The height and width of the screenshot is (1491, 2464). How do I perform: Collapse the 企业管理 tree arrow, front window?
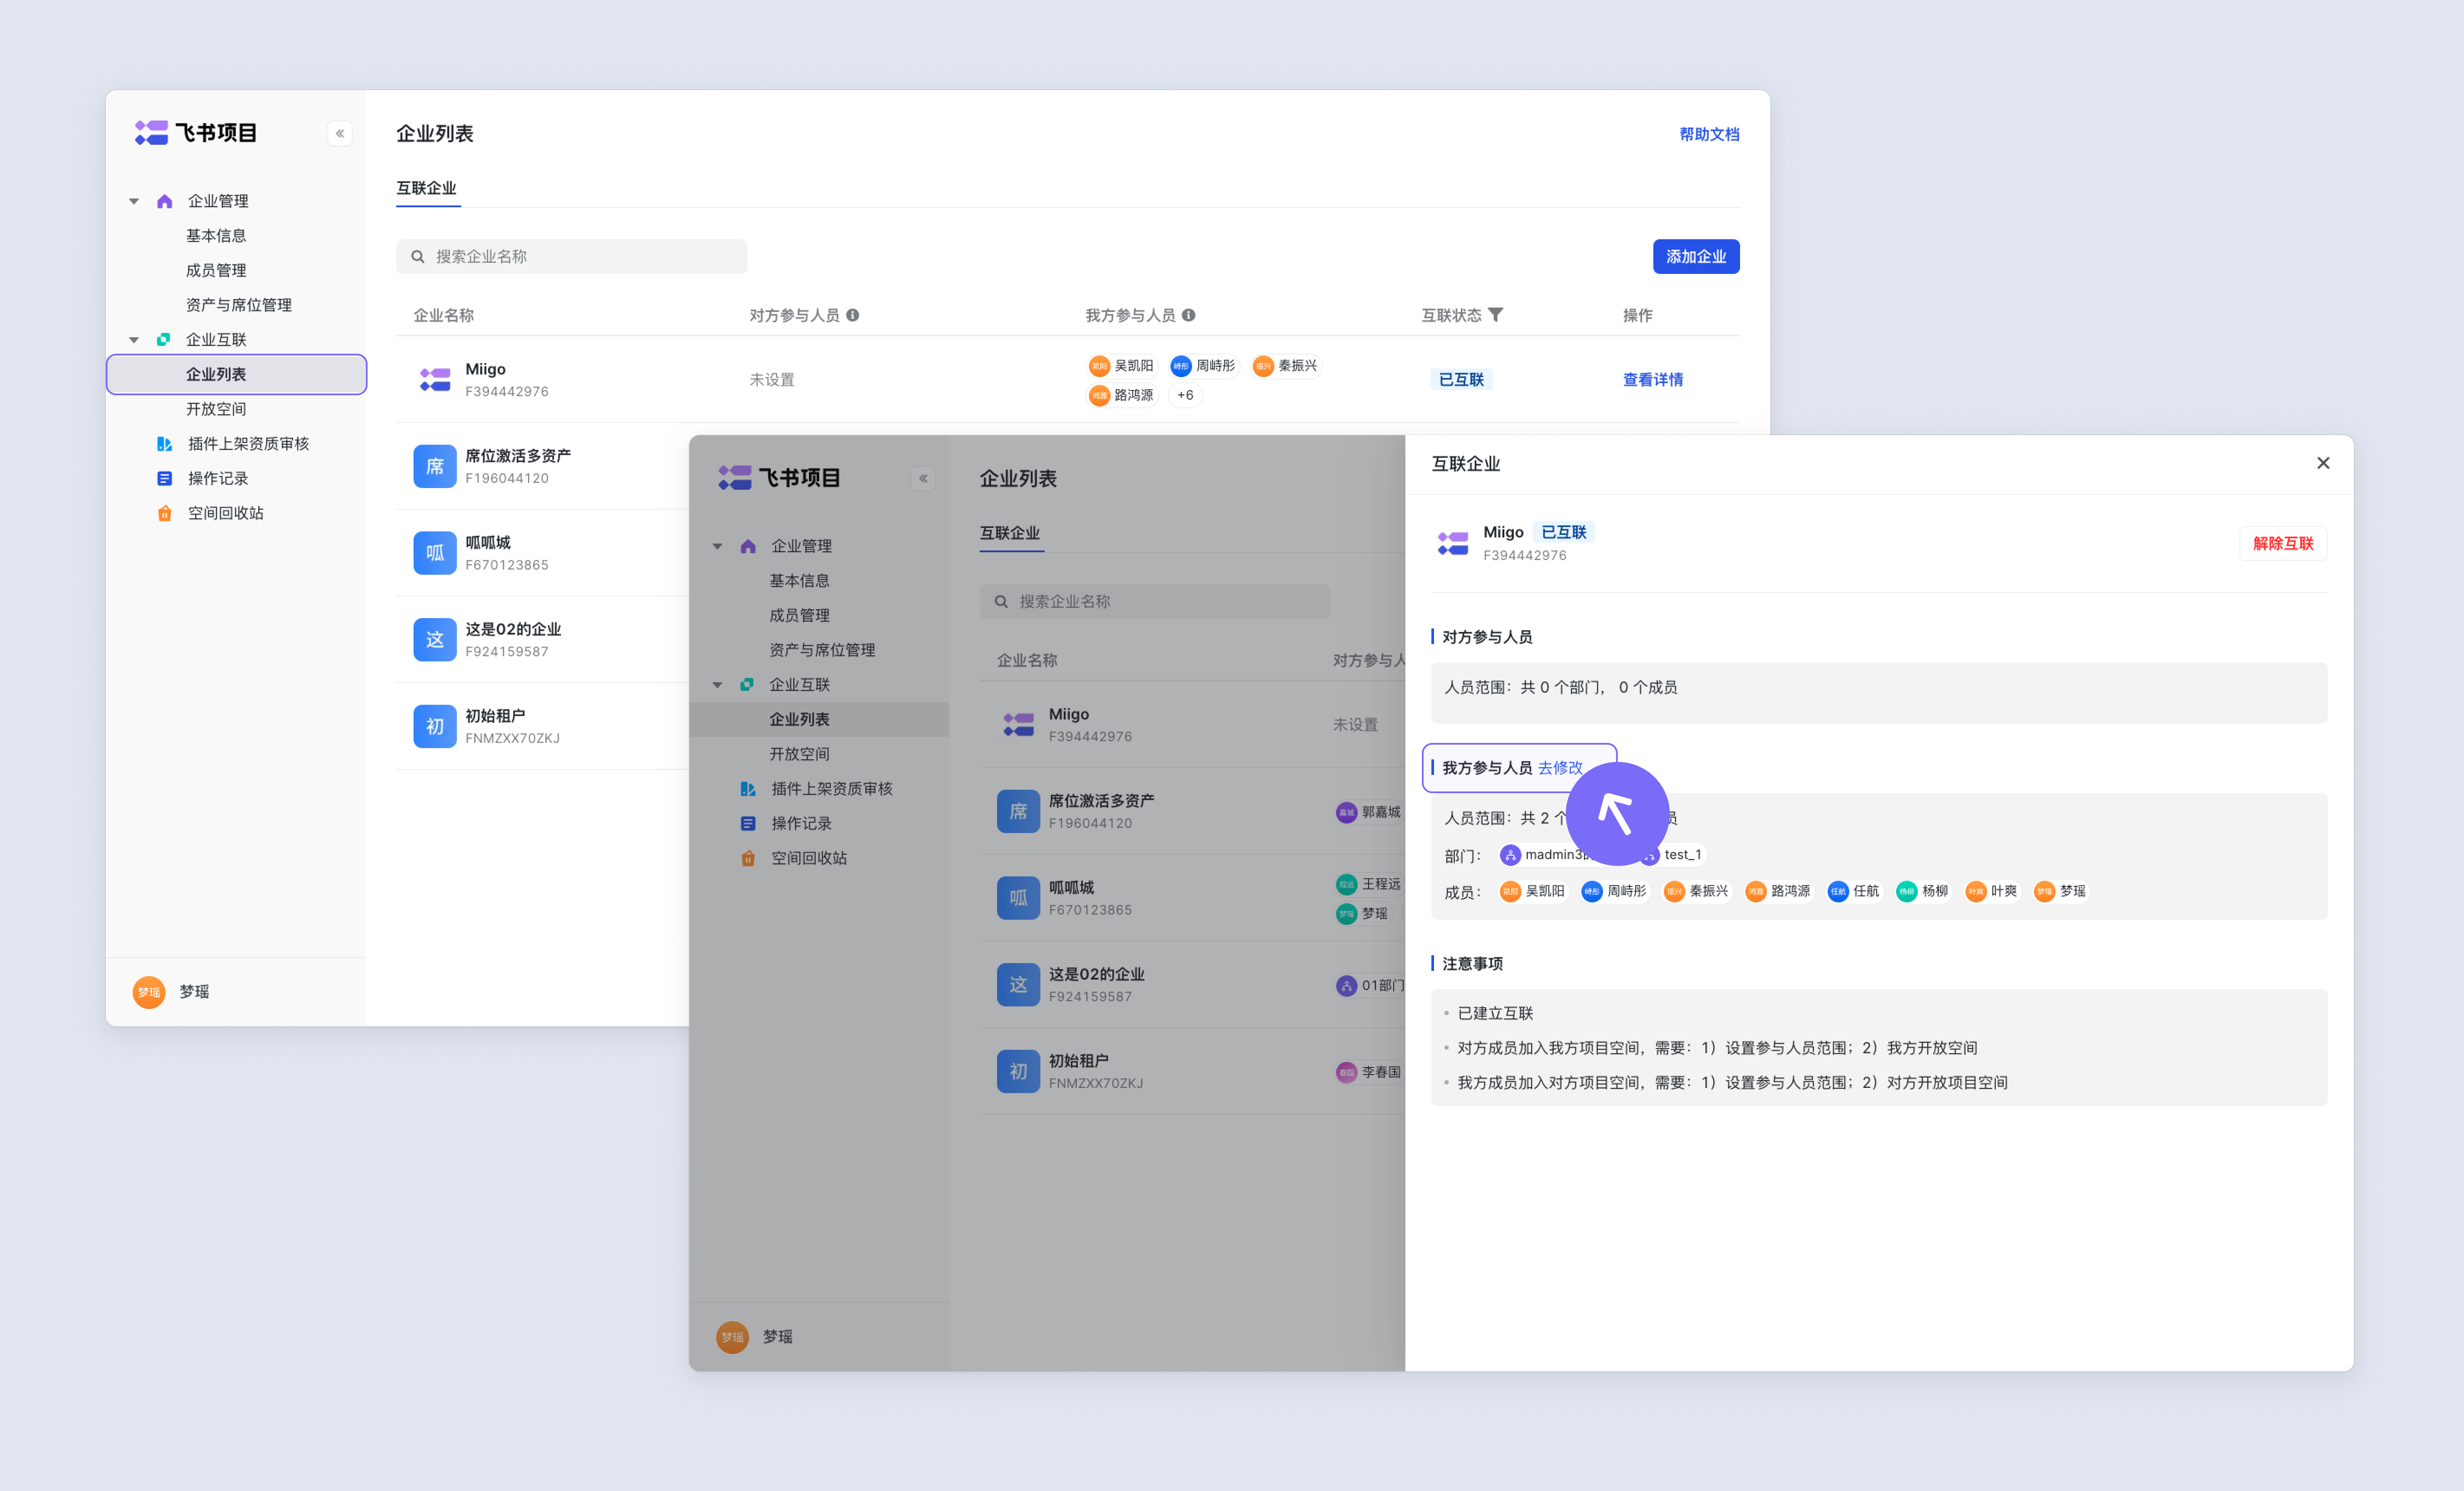coord(717,546)
